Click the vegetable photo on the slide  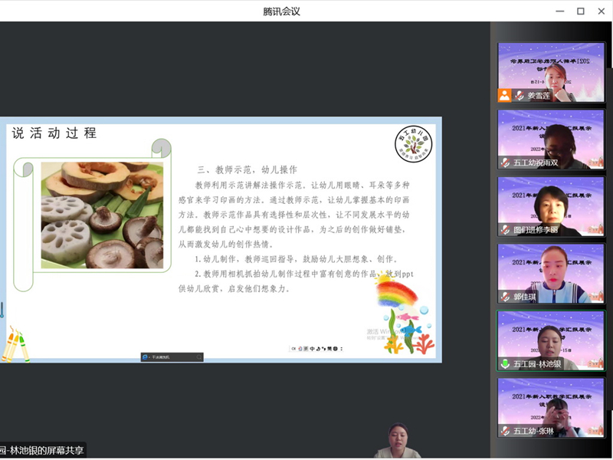[x=102, y=215]
